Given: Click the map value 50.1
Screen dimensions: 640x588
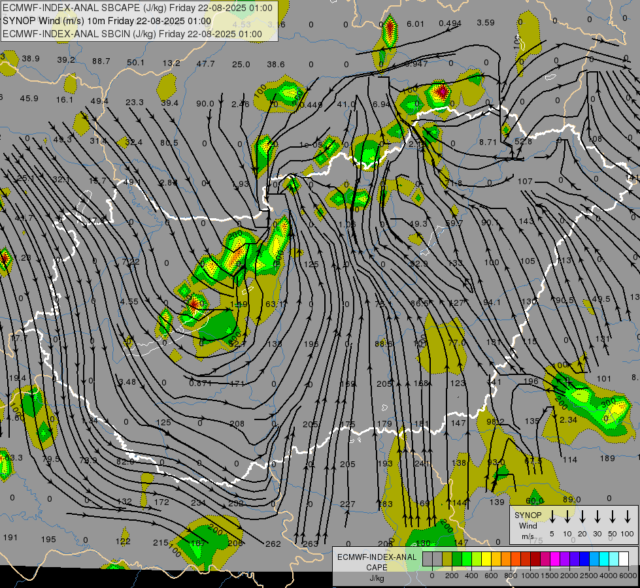Looking at the screenshot, I should (135, 63).
